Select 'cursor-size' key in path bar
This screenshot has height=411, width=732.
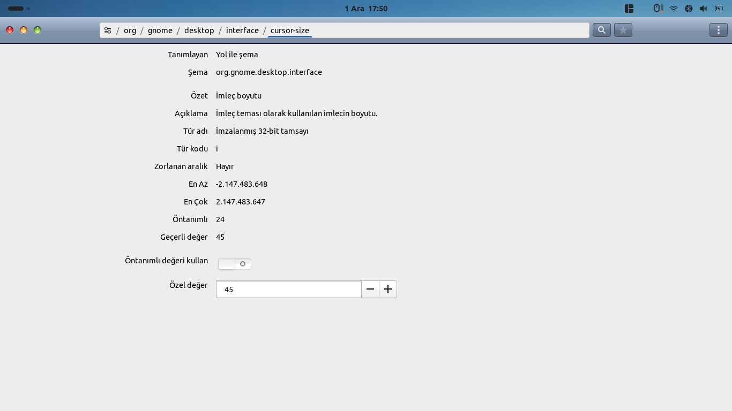(289, 31)
